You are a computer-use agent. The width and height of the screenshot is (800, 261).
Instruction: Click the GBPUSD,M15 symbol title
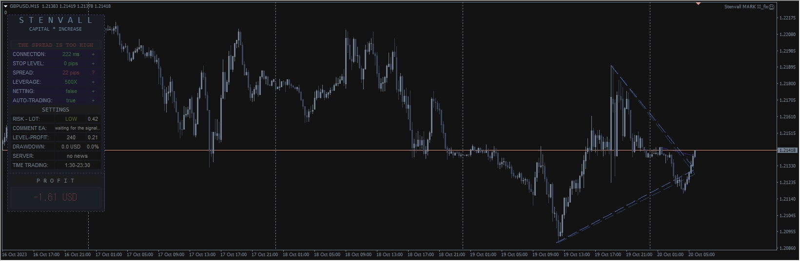tap(24, 6)
